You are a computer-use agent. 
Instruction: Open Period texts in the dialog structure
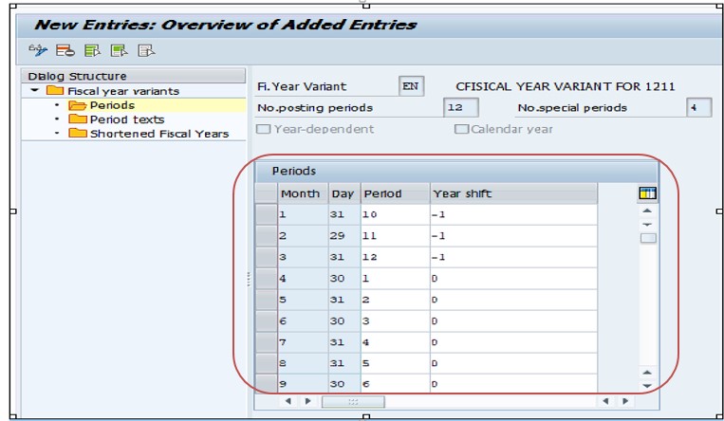tap(127, 119)
